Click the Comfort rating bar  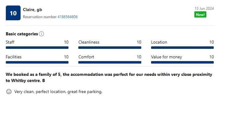(110, 62)
